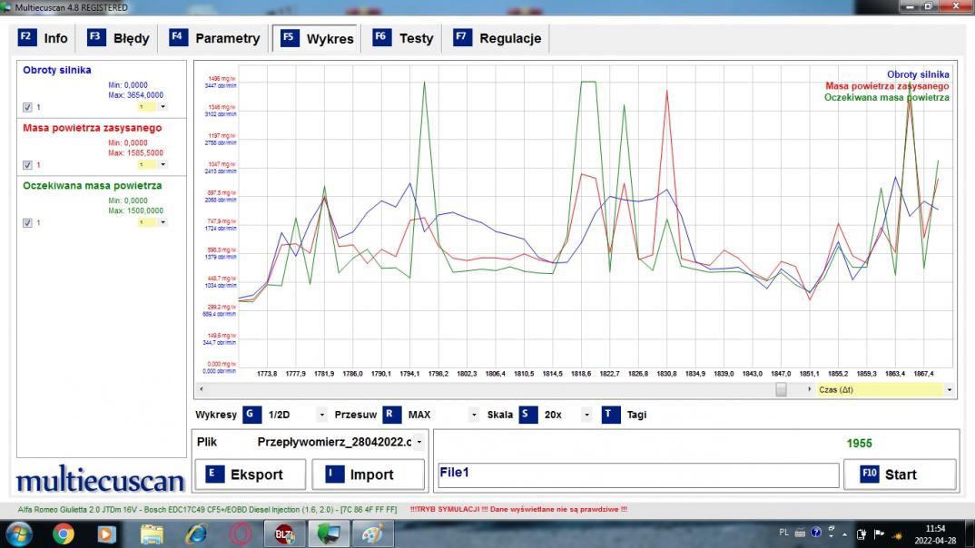This screenshot has height=548, width=975.
Task: Expand the Skala 20x dropdown
Action: (586, 416)
